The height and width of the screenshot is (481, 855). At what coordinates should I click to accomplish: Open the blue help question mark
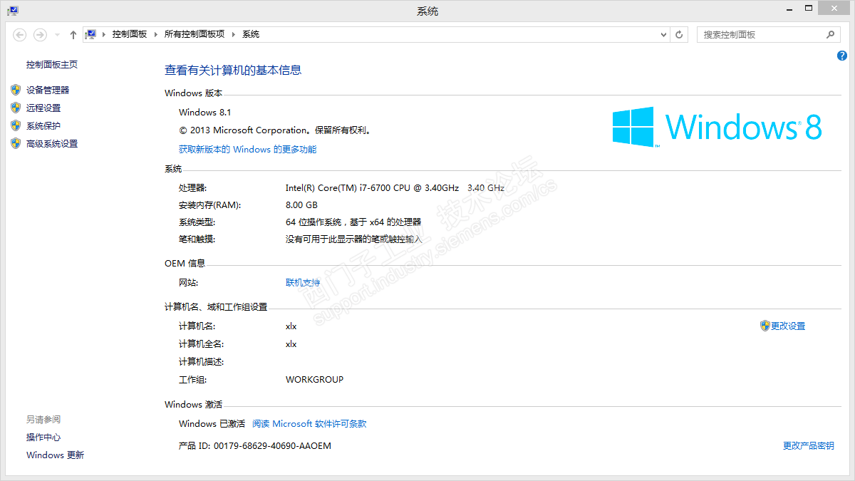(x=842, y=56)
